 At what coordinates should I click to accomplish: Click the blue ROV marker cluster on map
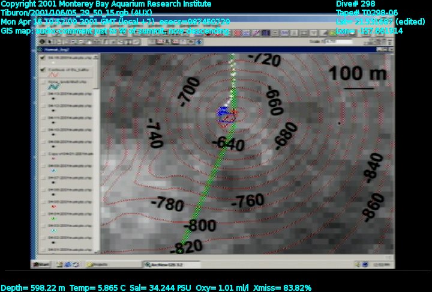click(x=224, y=112)
